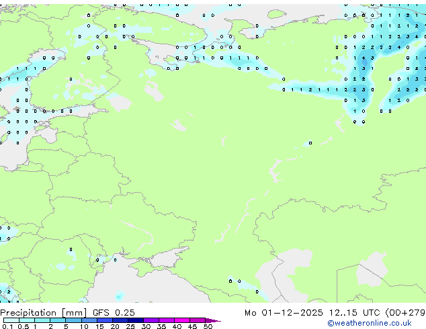Click the "(00+279" forecast offset text
The image size is (426, 329).
point(405,313)
